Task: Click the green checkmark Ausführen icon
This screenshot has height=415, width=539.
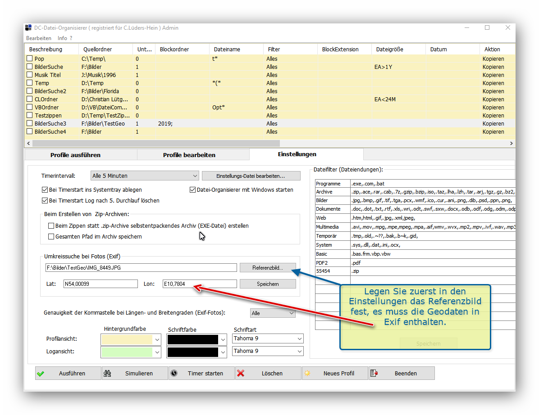Action: pyautogui.click(x=41, y=373)
